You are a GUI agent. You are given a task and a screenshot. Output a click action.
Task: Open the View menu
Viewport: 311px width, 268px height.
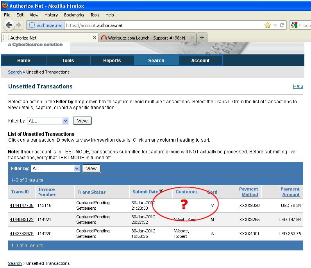click(x=34, y=15)
